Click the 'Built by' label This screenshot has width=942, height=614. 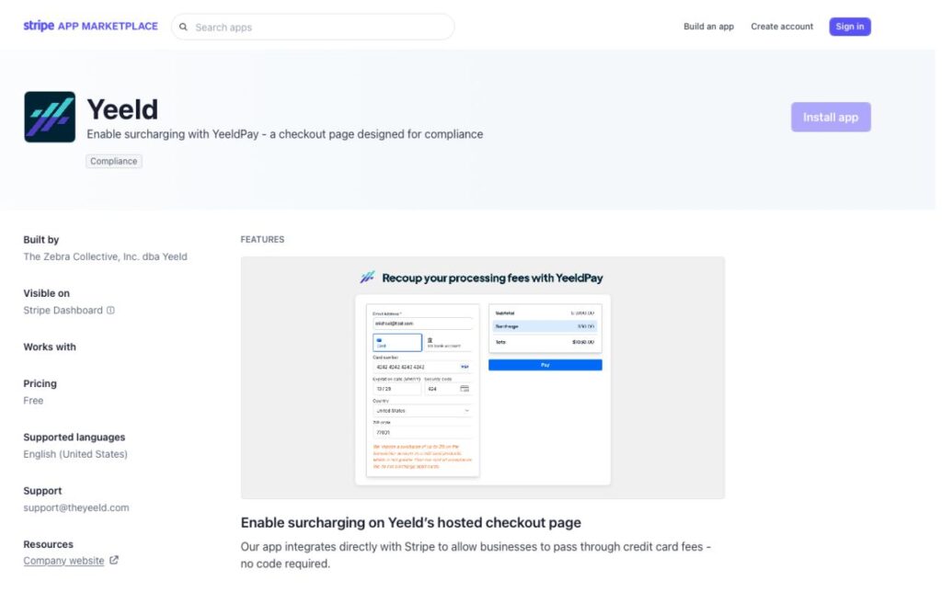coord(40,240)
